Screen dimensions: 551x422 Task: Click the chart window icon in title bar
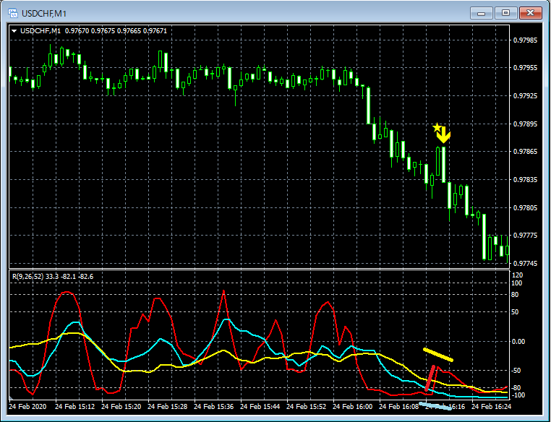coord(13,13)
